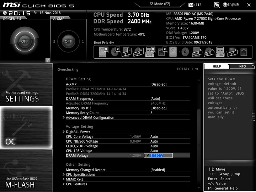Expand MEMORY-Z submenu
256x192 pixels.
[74, 179]
